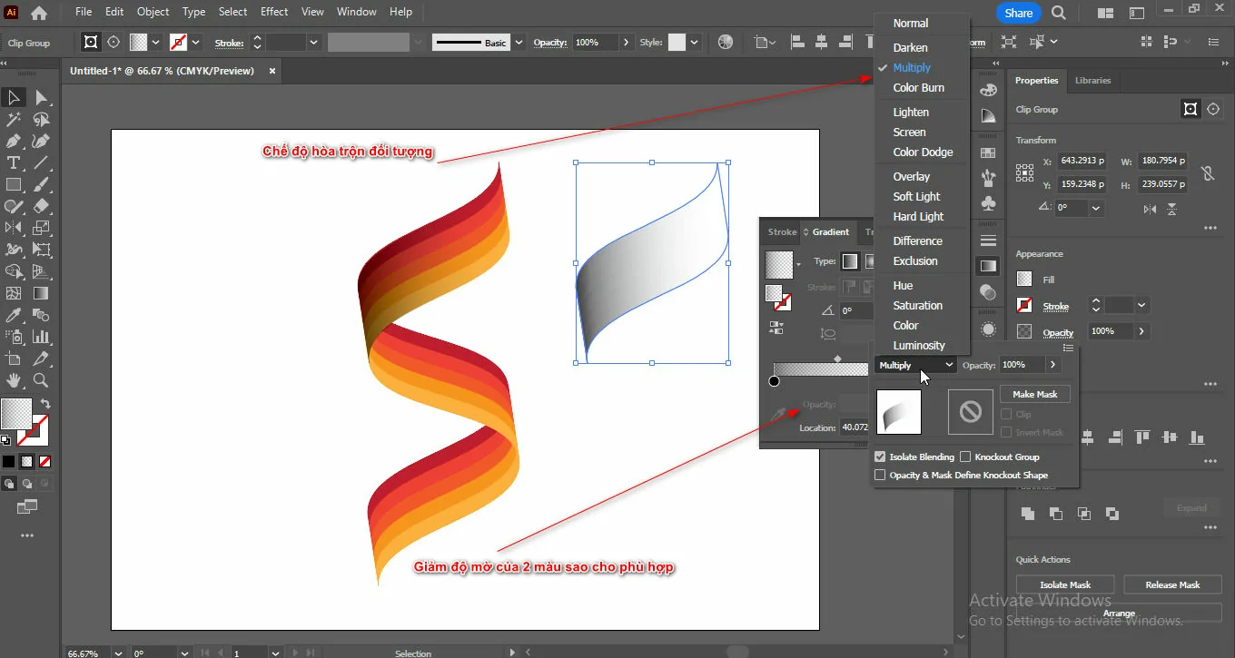
Task: Select the Eyedropper tool
Action: pyautogui.click(x=14, y=316)
